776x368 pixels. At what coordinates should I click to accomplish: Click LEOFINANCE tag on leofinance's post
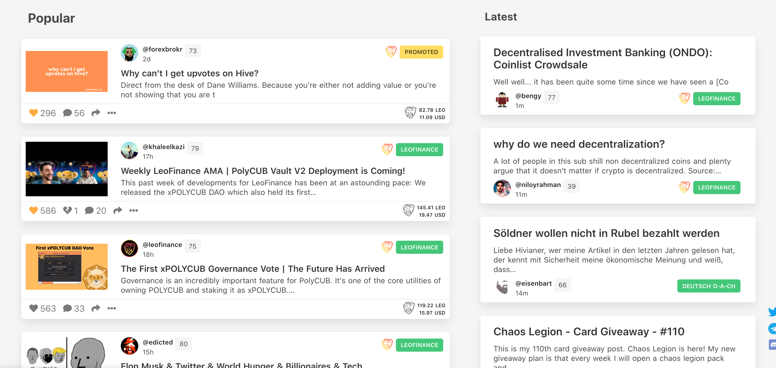pos(419,247)
